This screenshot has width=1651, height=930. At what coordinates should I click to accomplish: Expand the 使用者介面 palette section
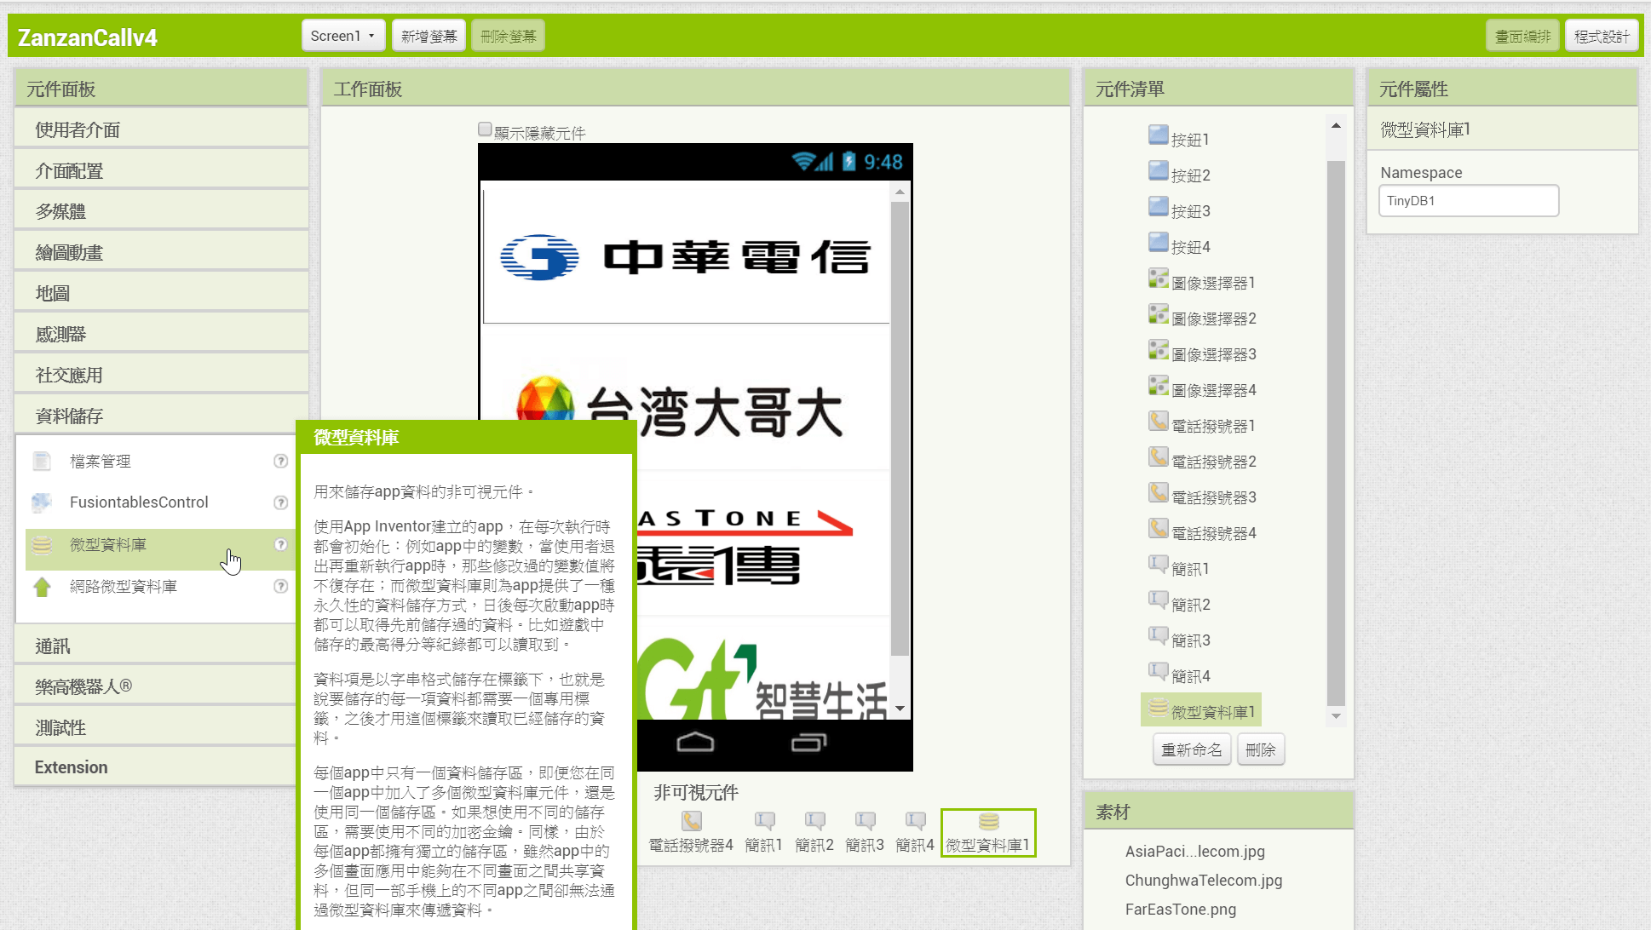pyautogui.click(x=161, y=129)
